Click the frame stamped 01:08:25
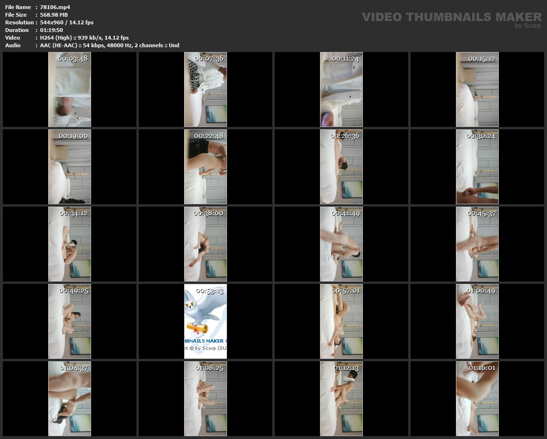The height and width of the screenshot is (439, 547). 206,398
